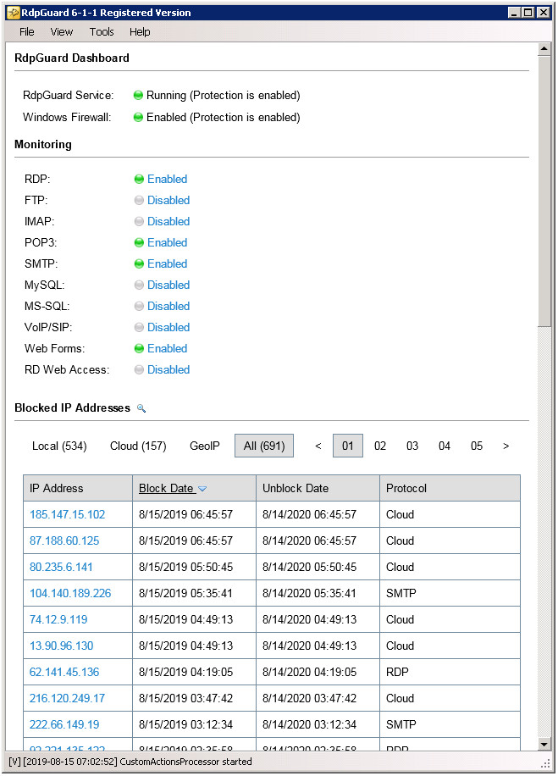The image size is (558, 776).
Task: Open blocked IP 80.235.6.141
Action: [61, 567]
